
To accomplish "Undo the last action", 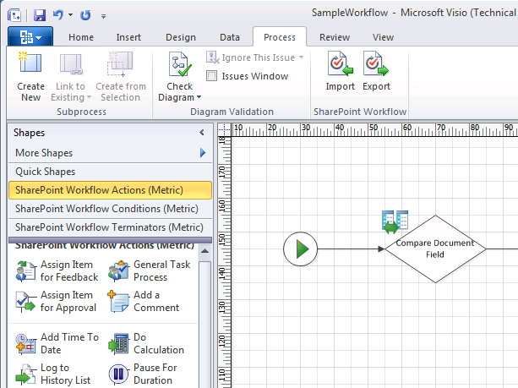I will click(58, 15).
